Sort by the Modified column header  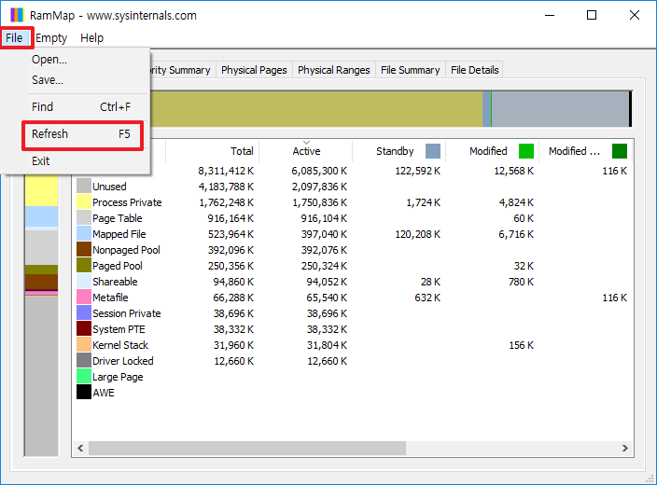click(493, 151)
